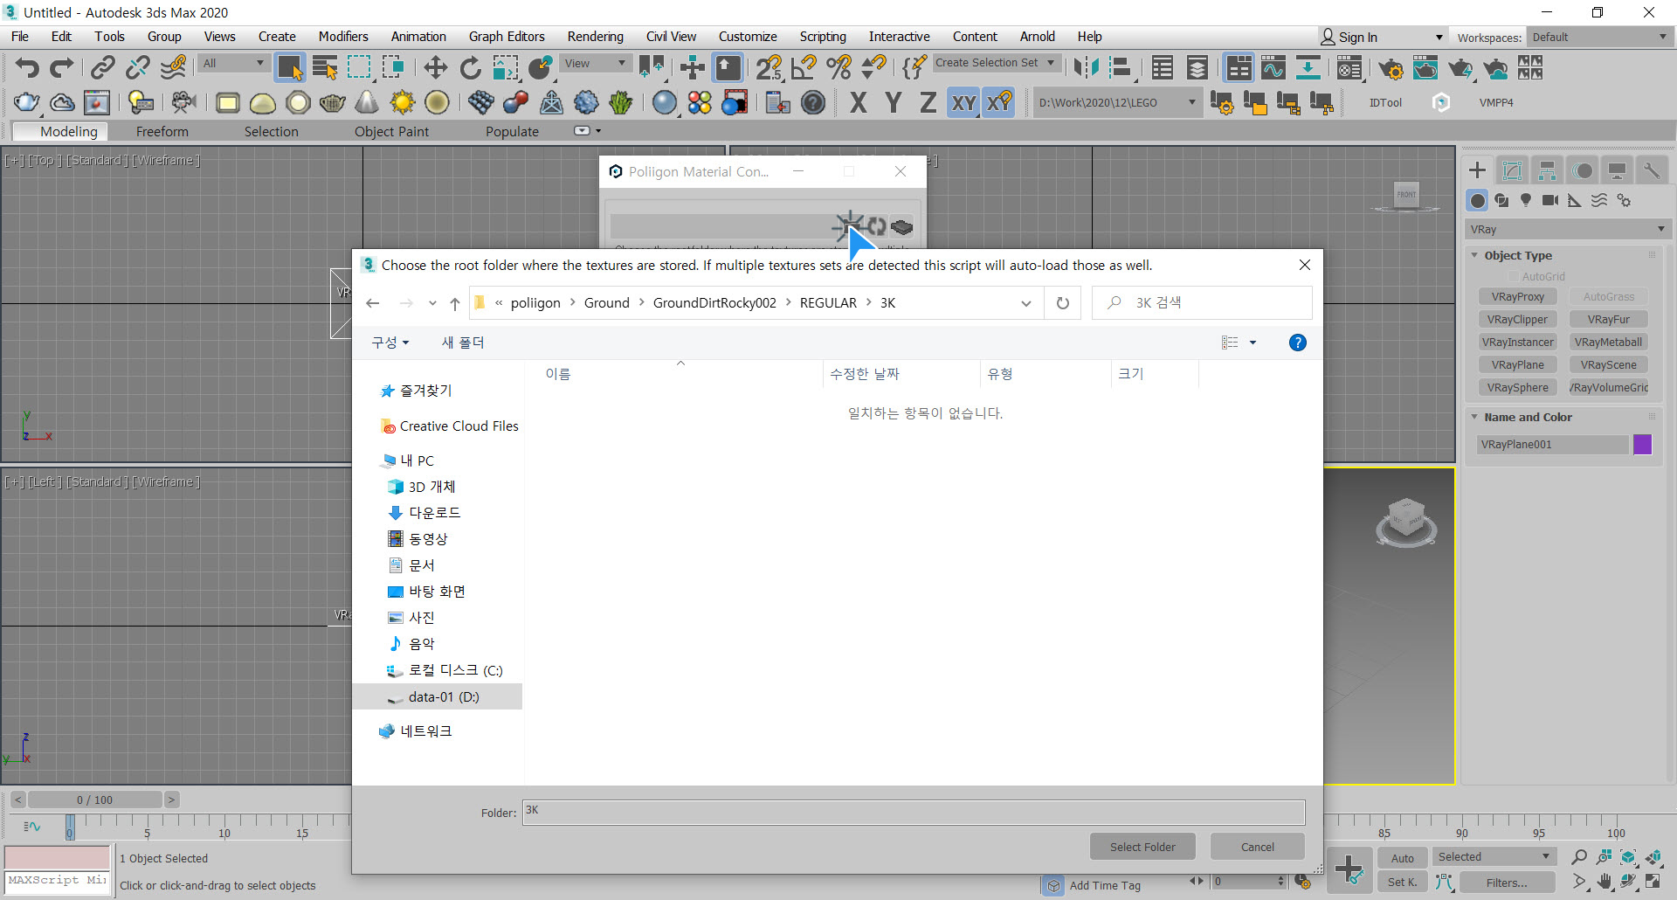The width and height of the screenshot is (1677, 900).
Task: Open the Hierarchy command panel tab
Action: coord(1547,170)
